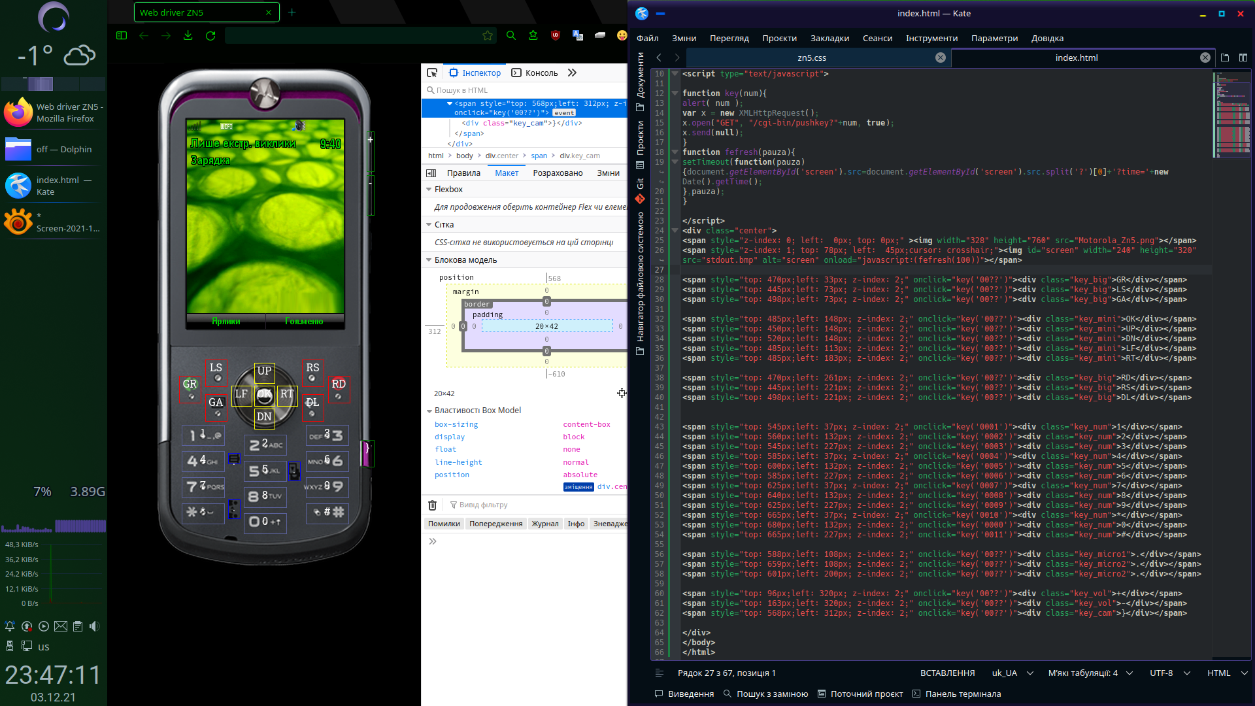Activate the element picker in devtools

(x=432, y=73)
